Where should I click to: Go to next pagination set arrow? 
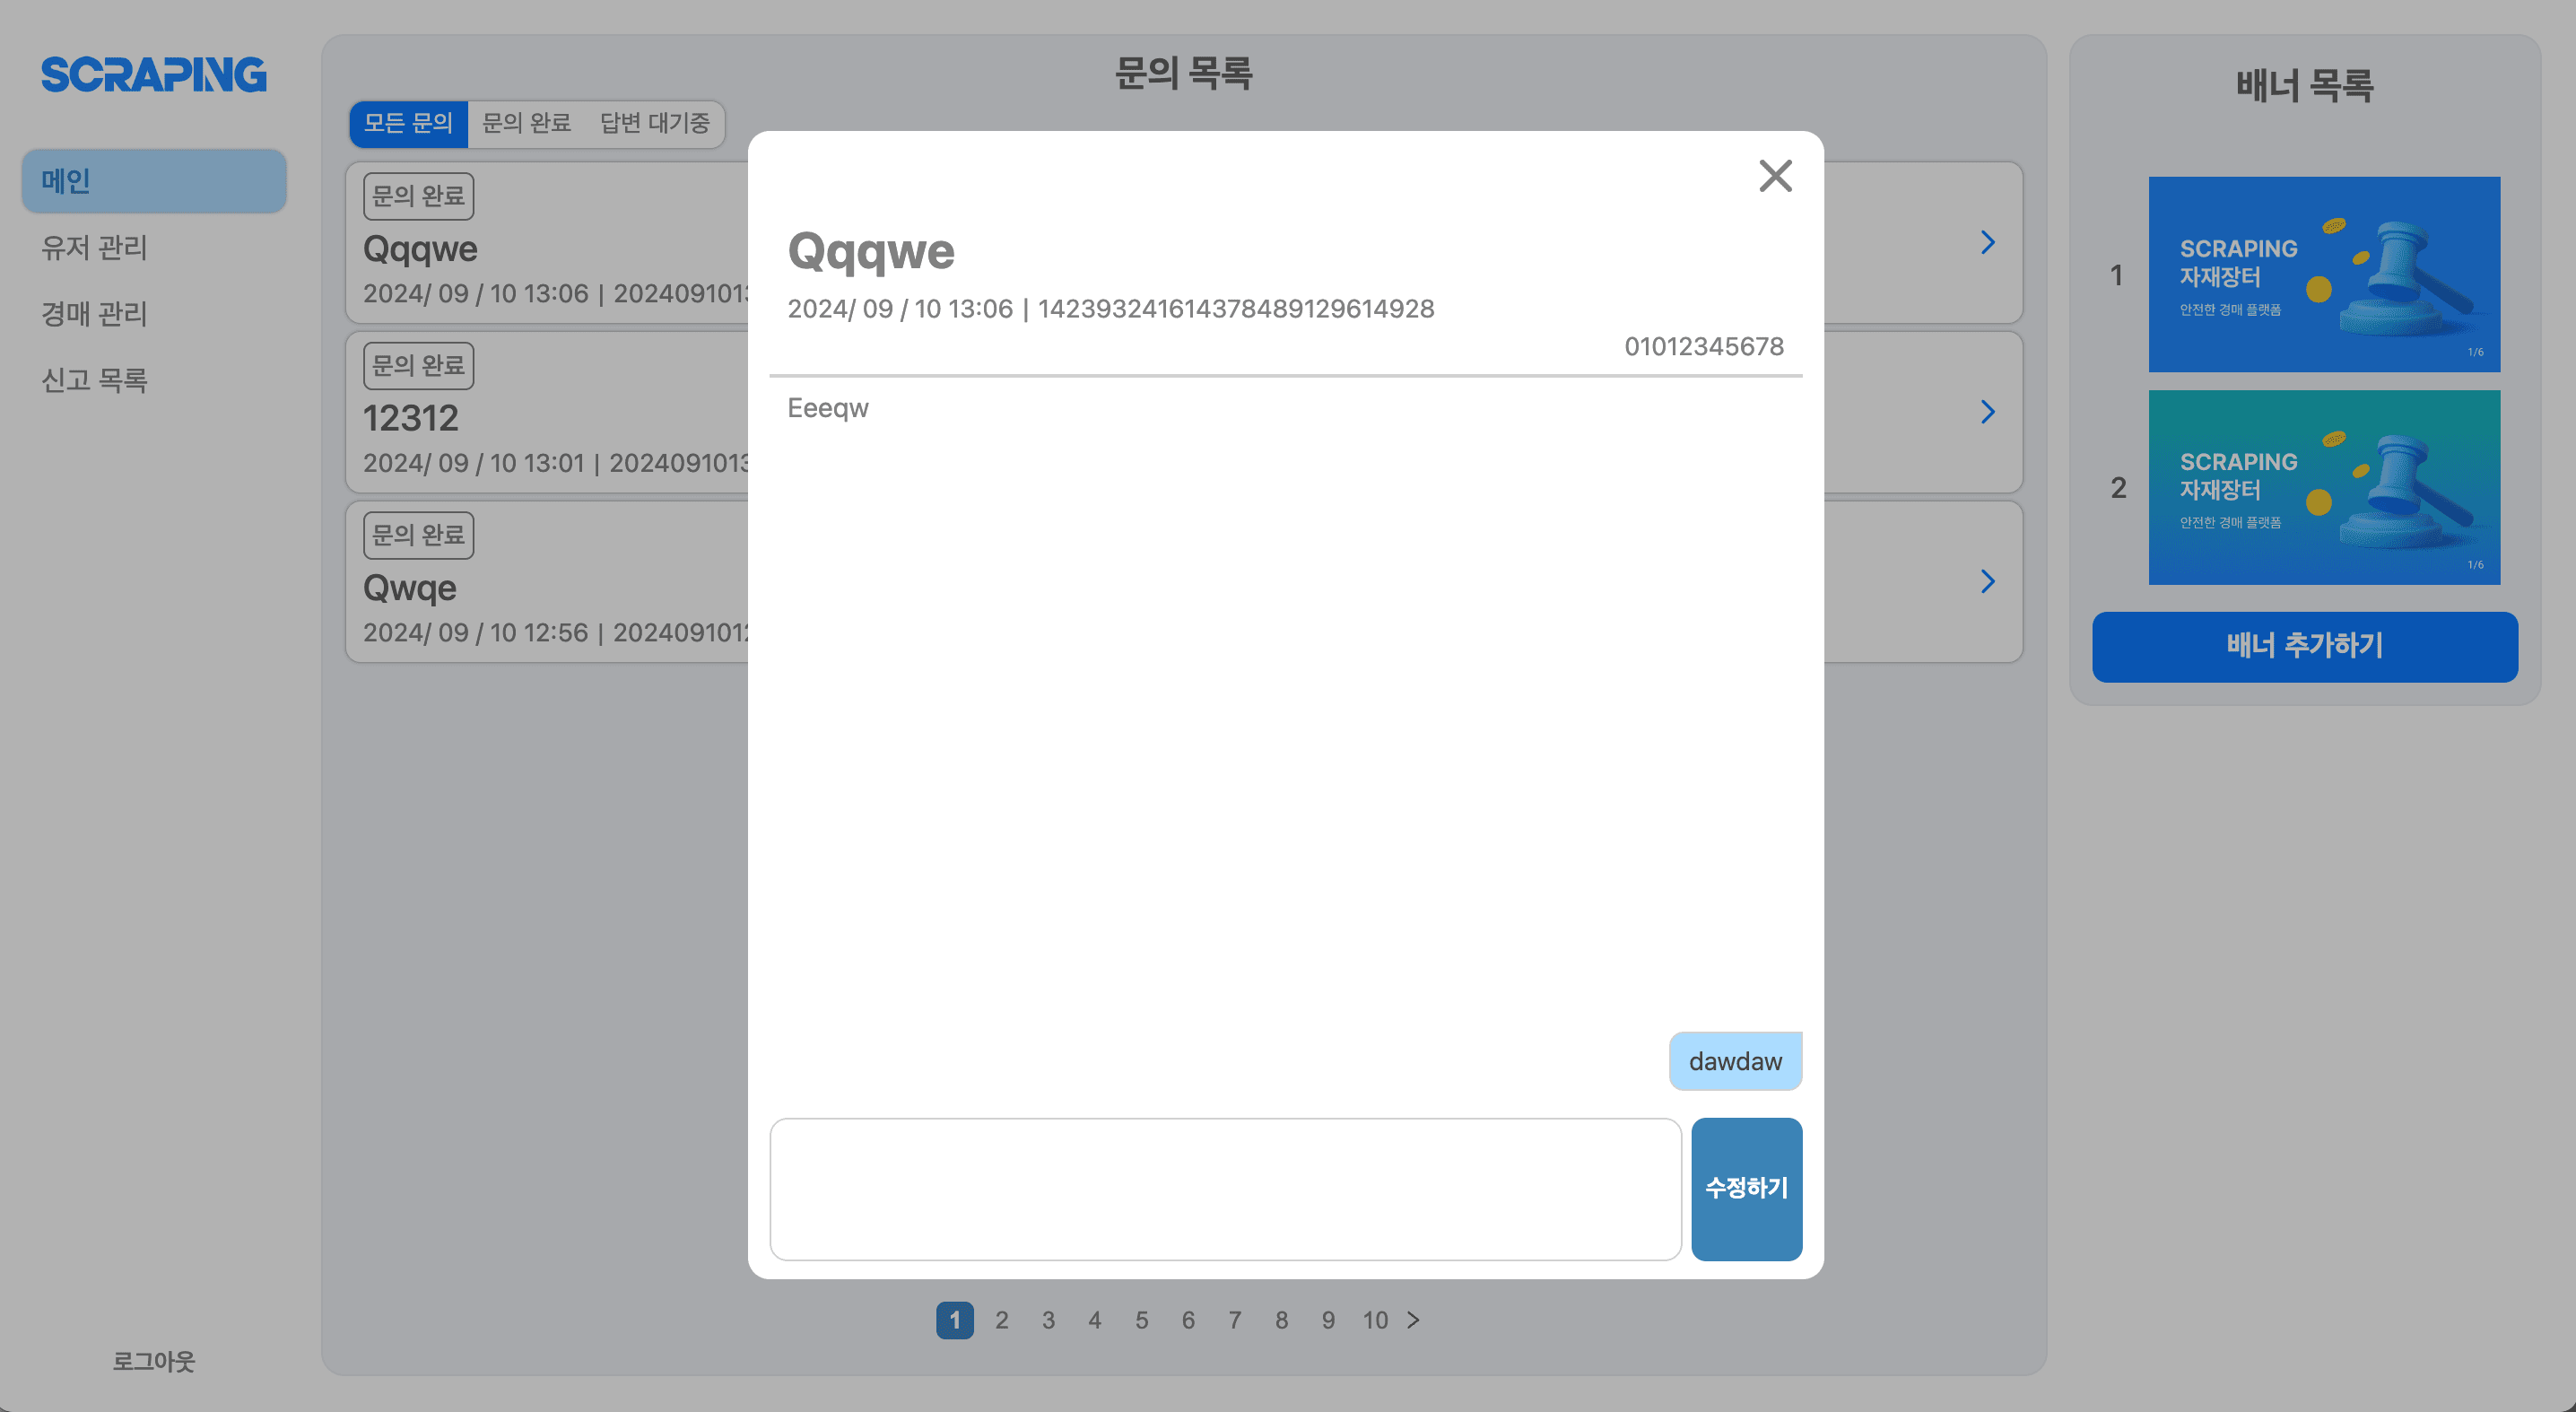tap(1413, 1320)
